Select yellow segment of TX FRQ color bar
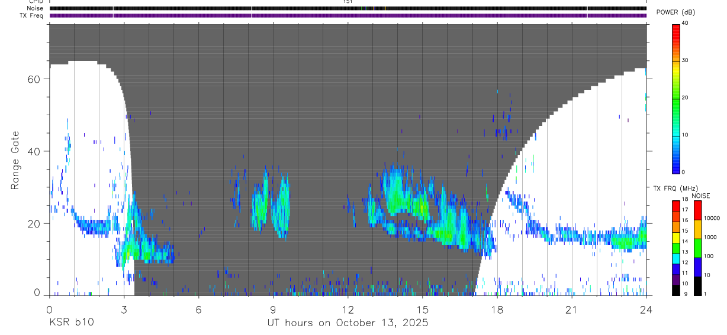727x335 pixels. [676, 238]
